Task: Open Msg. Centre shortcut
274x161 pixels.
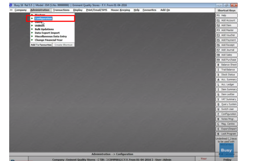Action: point(227,124)
